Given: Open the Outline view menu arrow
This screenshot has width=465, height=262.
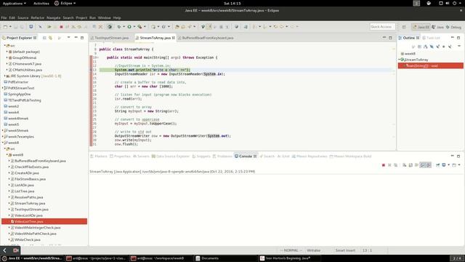Looking at the screenshot, I should coord(459,47).
